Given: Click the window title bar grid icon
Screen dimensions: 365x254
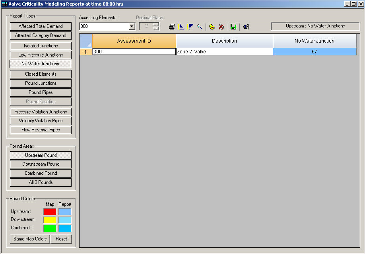Looking at the screenshot, I should (4, 4).
